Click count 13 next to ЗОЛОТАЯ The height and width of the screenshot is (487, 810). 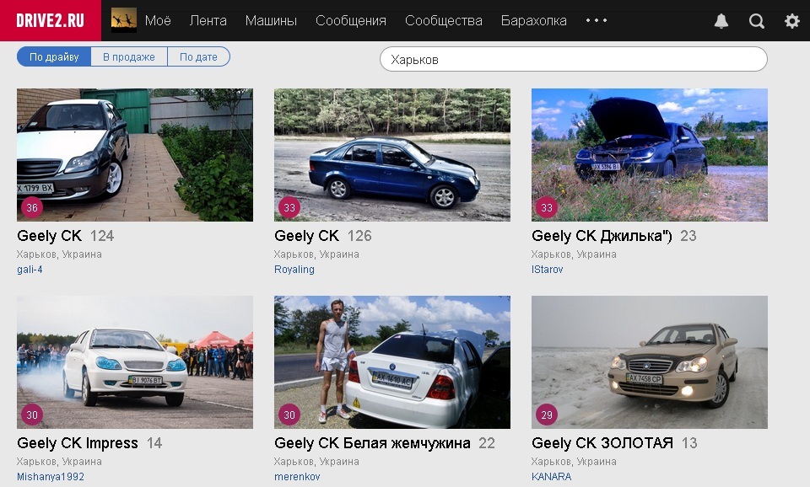[x=689, y=443]
